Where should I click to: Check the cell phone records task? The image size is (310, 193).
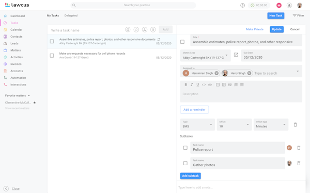52,56
